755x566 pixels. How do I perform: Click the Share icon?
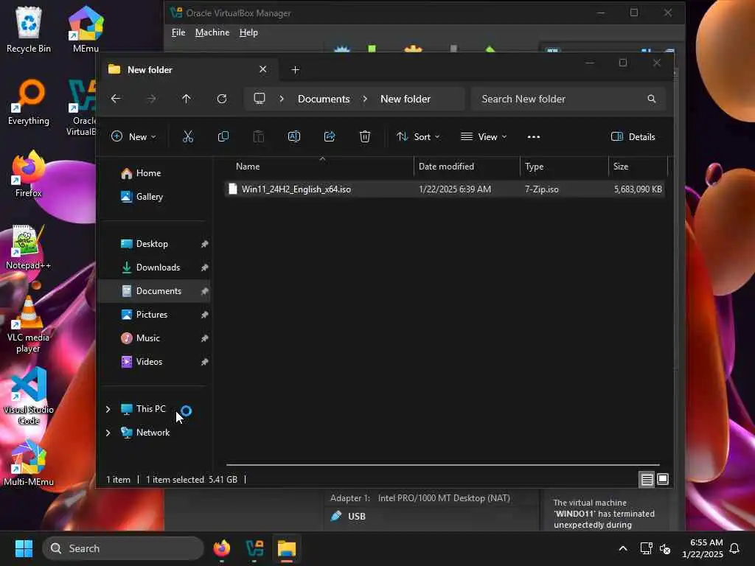pyautogui.click(x=330, y=136)
